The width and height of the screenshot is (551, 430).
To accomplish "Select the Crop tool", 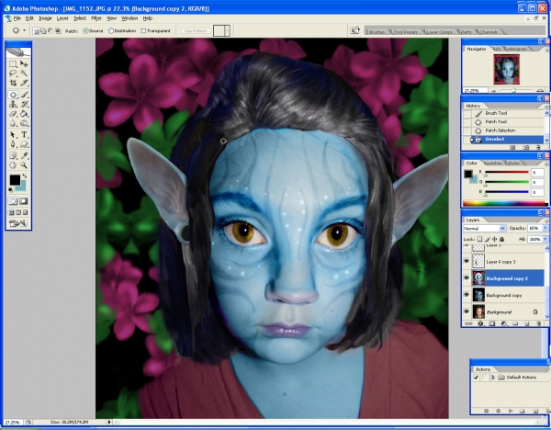I will pos(13,83).
